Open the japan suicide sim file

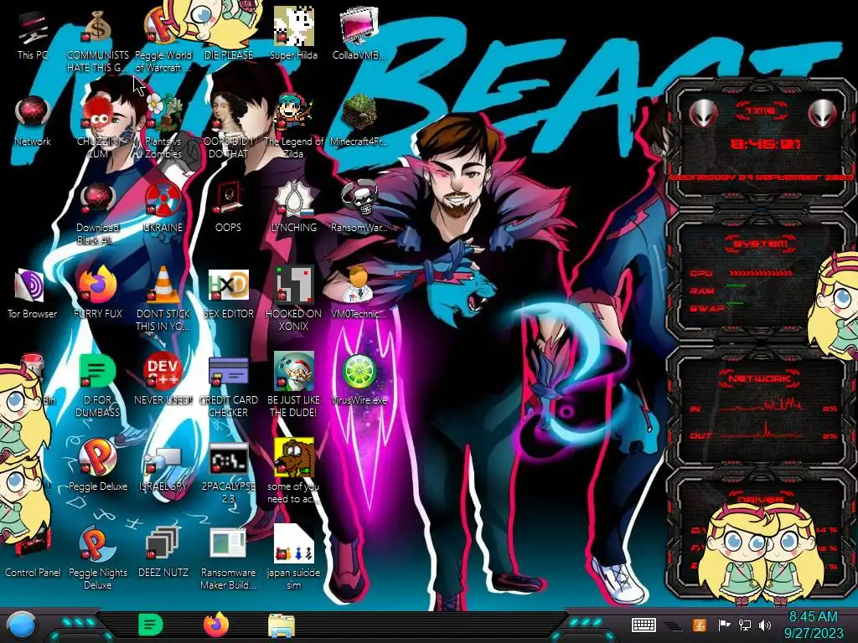pyautogui.click(x=293, y=558)
